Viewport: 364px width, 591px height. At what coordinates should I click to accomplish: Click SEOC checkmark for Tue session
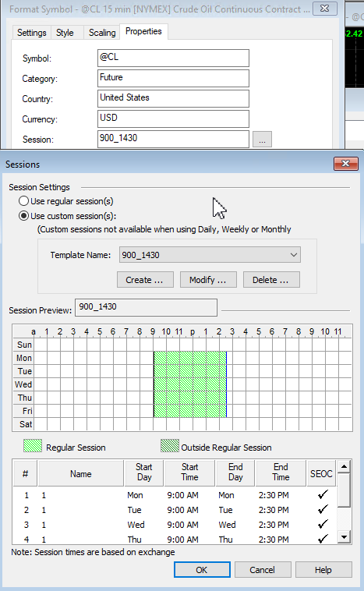point(322,510)
